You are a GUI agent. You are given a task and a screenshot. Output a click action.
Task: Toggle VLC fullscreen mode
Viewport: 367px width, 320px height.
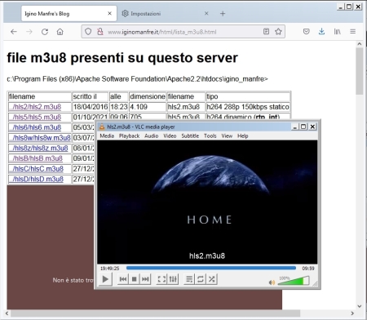coord(161,279)
